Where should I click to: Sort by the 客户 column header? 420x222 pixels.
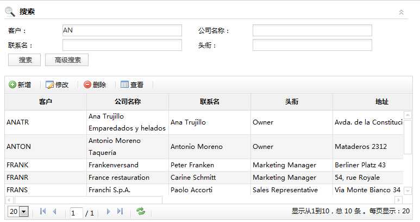point(46,102)
